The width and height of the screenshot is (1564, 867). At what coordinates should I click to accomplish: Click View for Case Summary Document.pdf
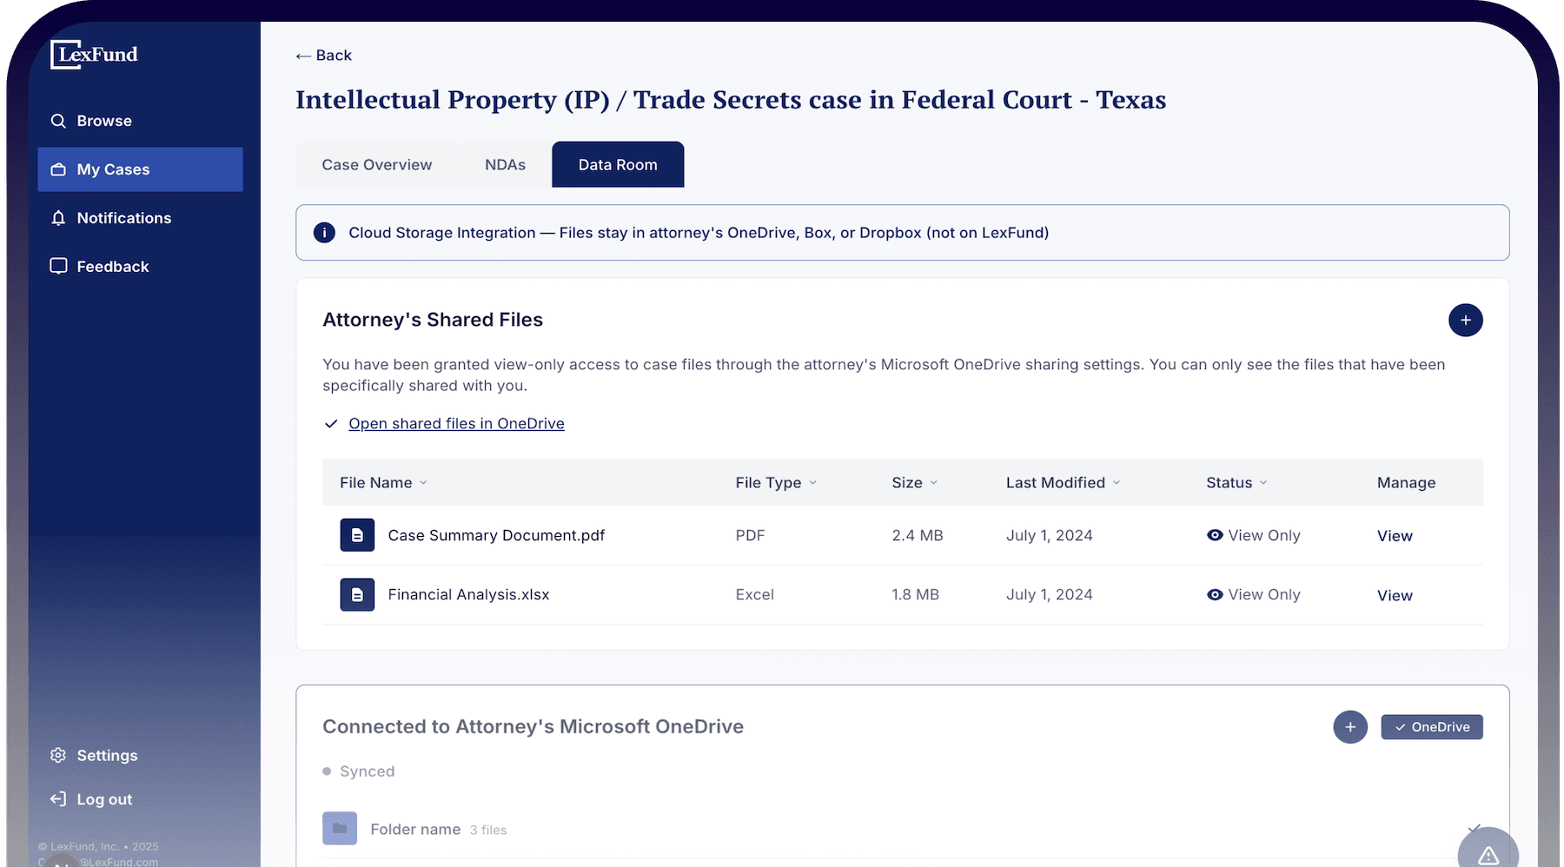click(x=1394, y=535)
